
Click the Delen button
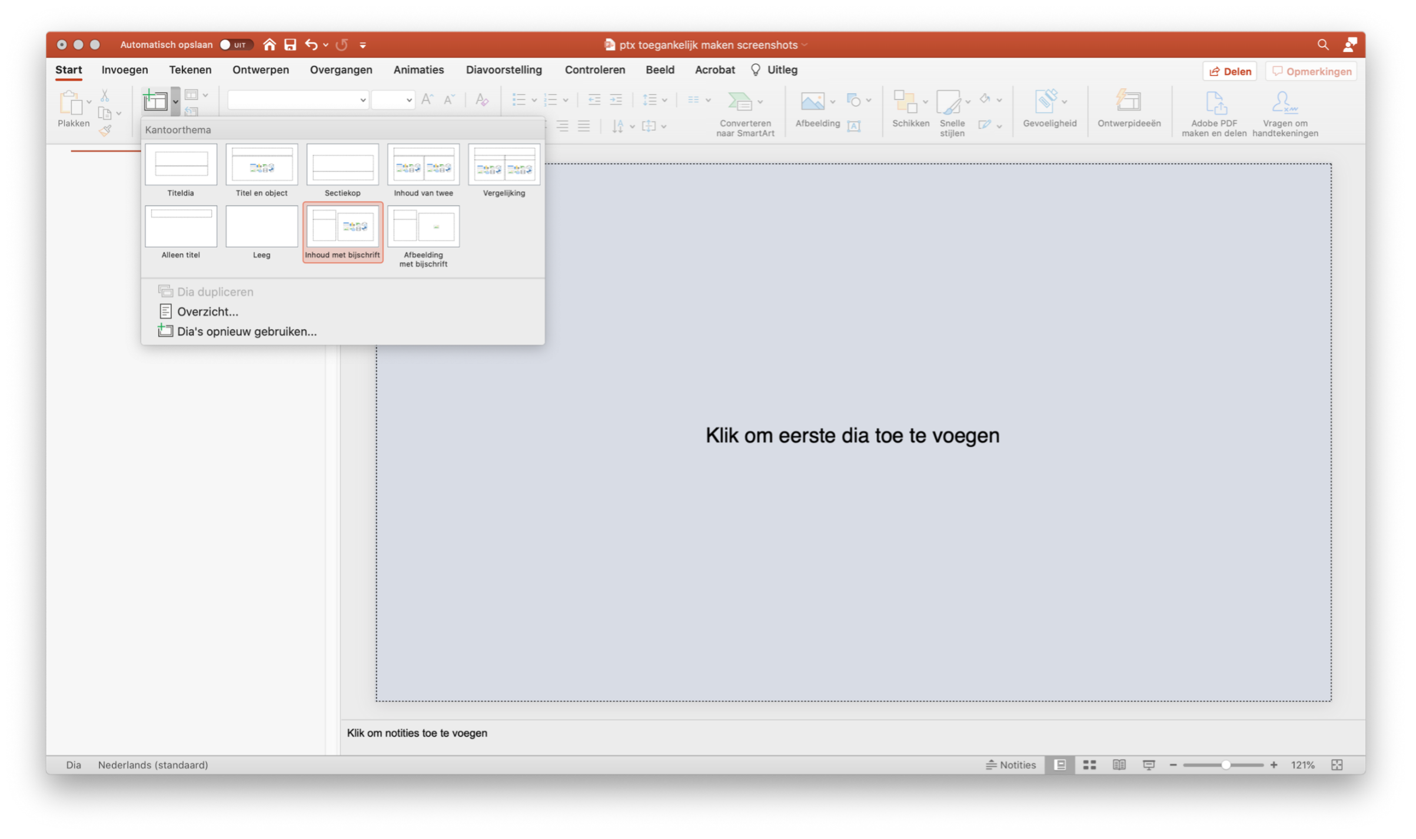[1229, 71]
